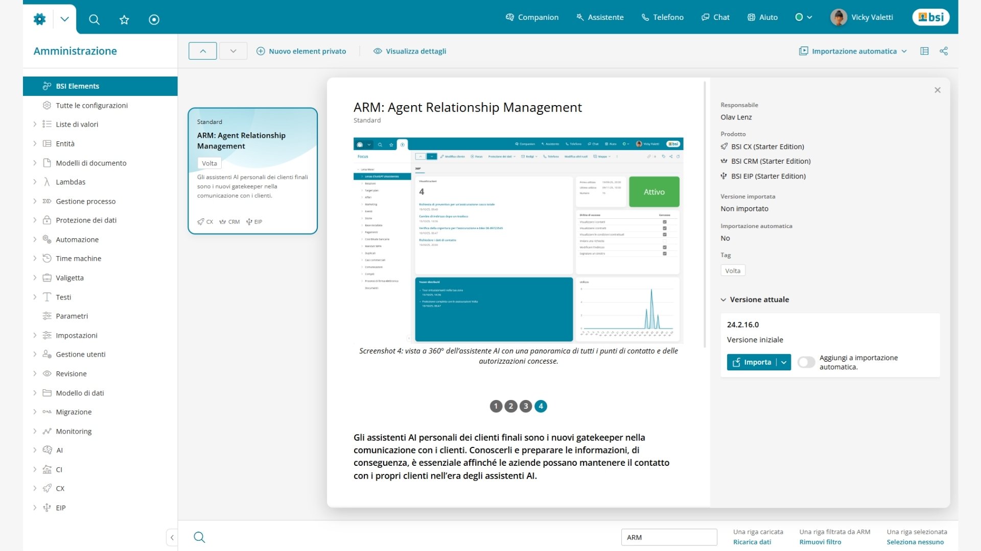Enable the Aggiungi a importazione automatica toggle
Image resolution: width=981 pixels, height=551 pixels.
click(x=806, y=362)
